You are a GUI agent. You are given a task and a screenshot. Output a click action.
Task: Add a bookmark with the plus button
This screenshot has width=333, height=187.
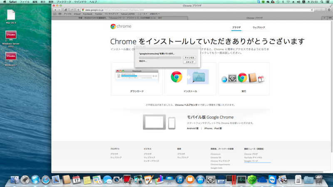click(x=78, y=10)
